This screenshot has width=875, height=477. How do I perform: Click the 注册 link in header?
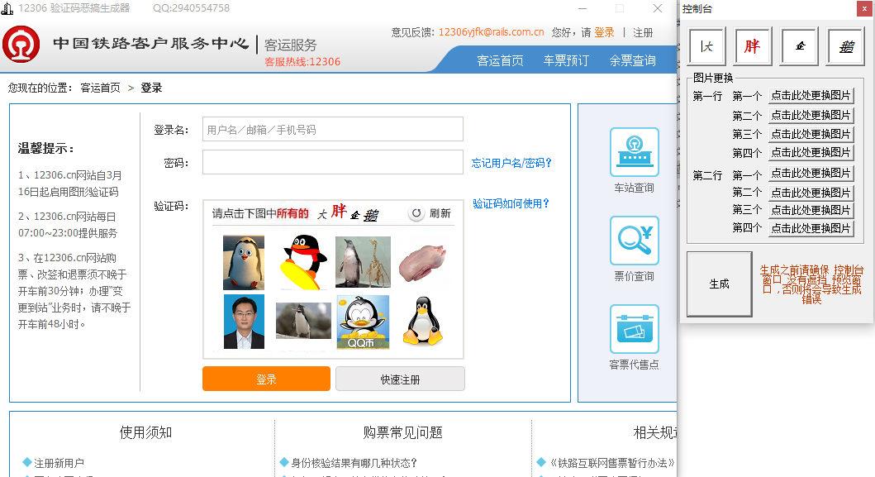point(643,32)
